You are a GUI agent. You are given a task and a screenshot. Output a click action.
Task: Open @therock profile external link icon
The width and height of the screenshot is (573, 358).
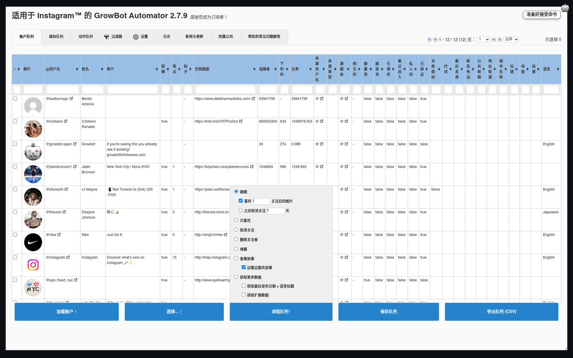point(64,212)
